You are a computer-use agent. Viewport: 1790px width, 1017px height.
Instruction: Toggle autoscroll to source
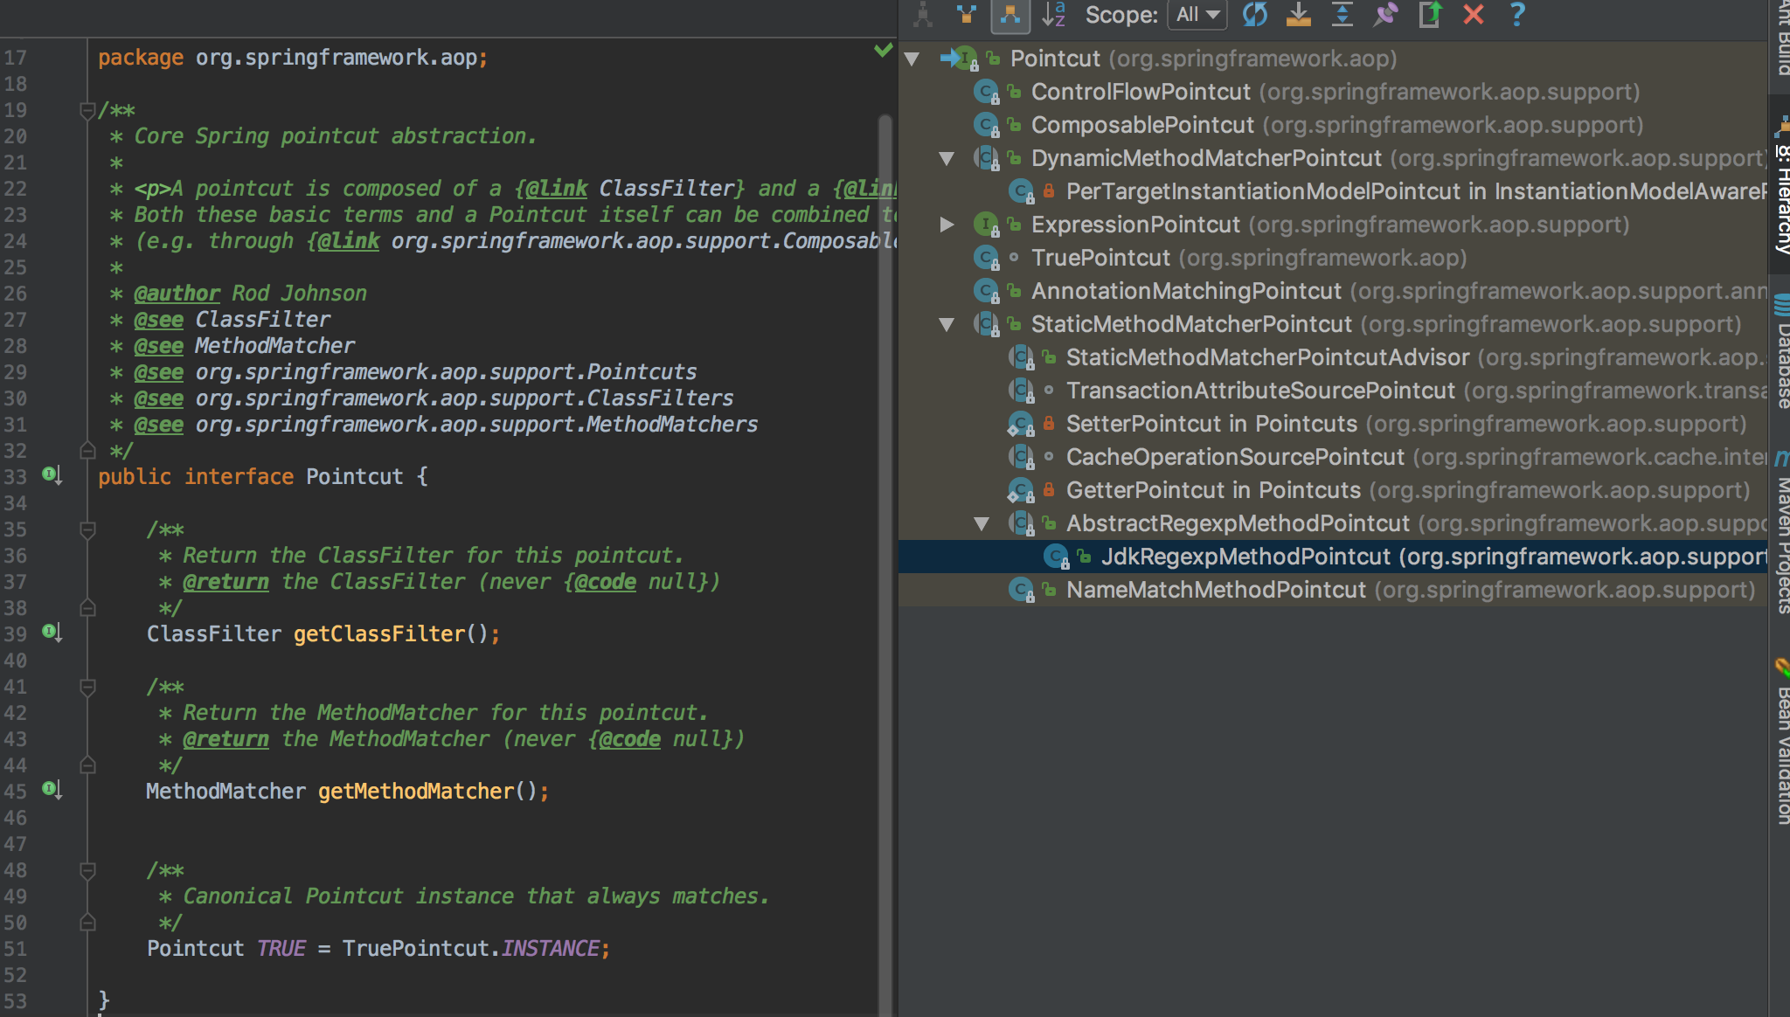point(1299,14)
